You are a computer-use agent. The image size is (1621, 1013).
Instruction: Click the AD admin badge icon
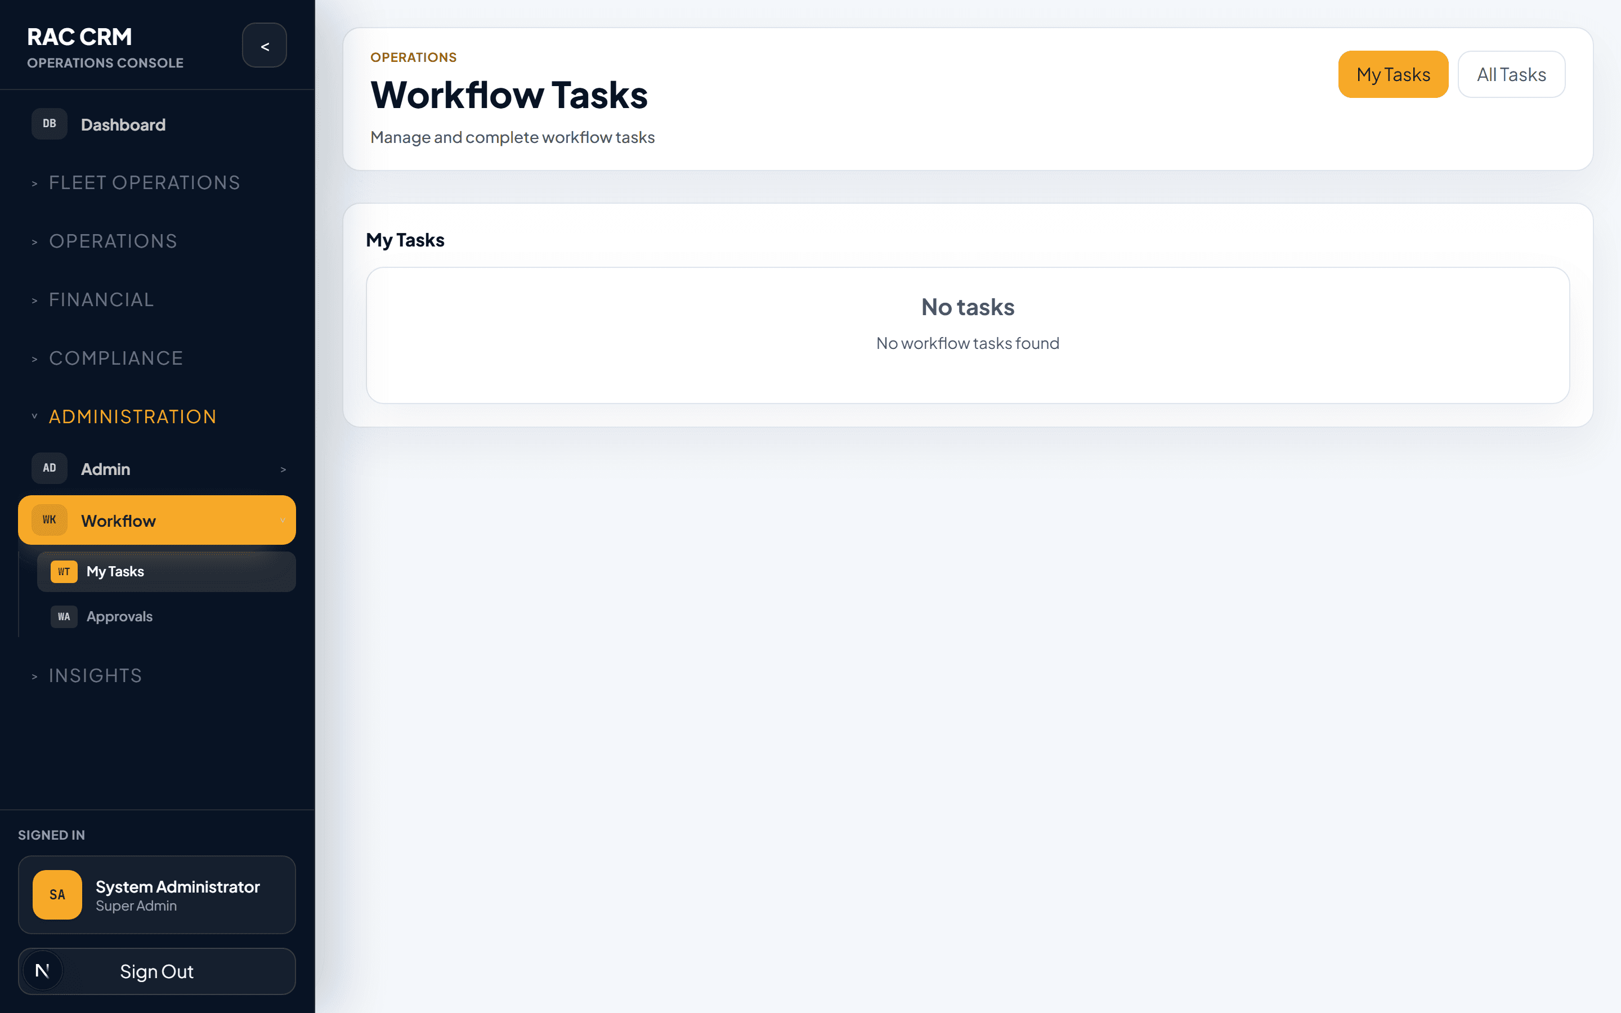50,468
